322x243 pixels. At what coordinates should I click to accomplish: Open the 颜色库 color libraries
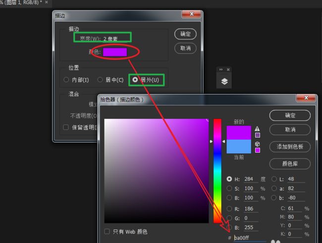tap(290, 164)
